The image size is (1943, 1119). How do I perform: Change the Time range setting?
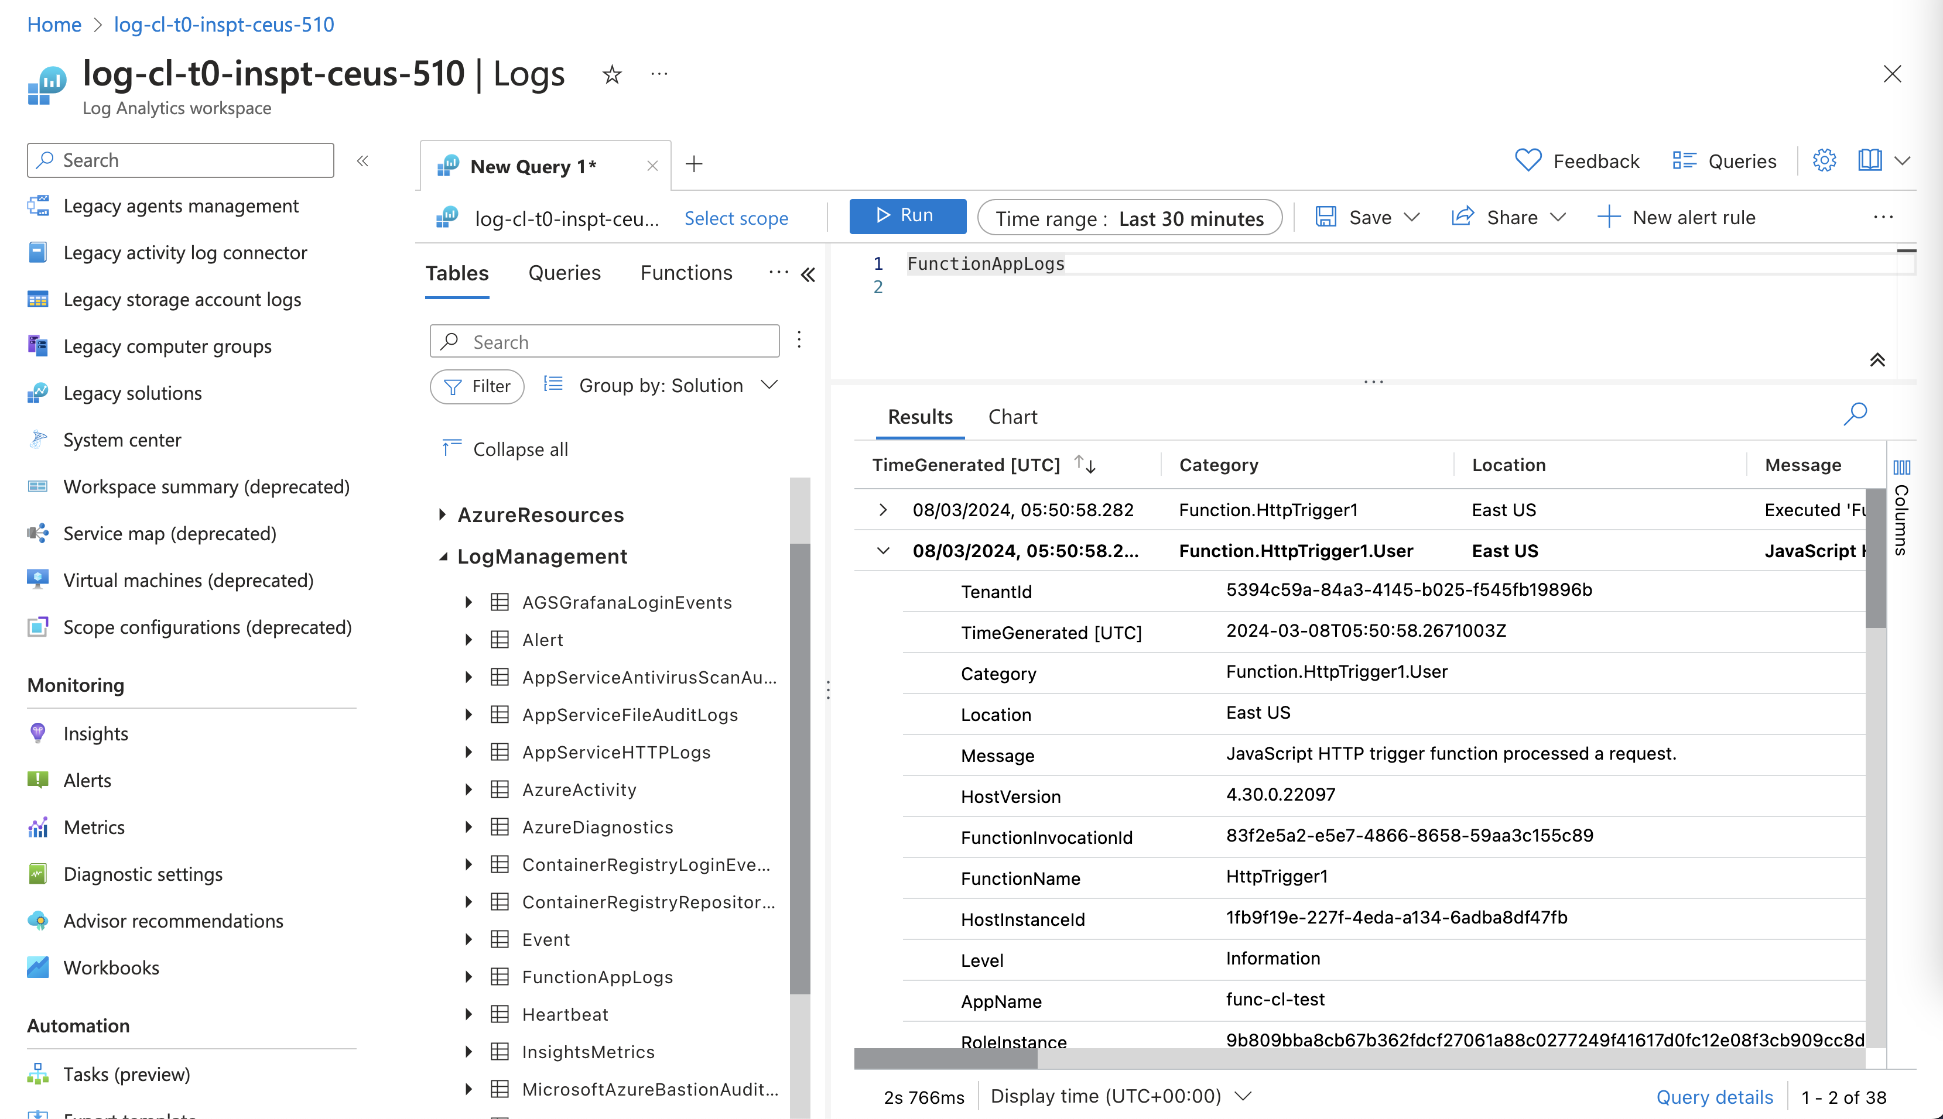pos(1130,218)
